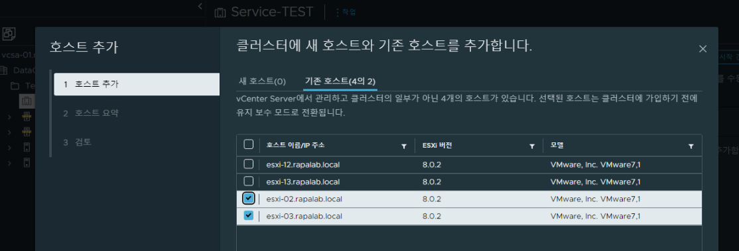Check the esxi-12.rapalab.local host checkbox
The height and width of the screenshot is (251, 739).
pos(248,164)
